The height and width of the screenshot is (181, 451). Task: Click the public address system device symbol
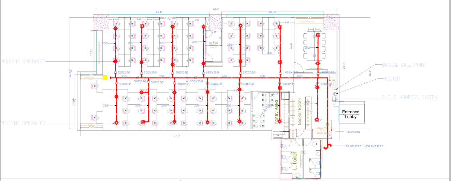pyautogui.click(x=334, y=99)
